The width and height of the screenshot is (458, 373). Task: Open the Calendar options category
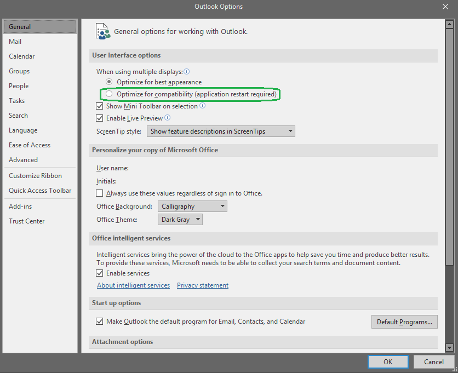pyautogui.click(x=40, y=56)
